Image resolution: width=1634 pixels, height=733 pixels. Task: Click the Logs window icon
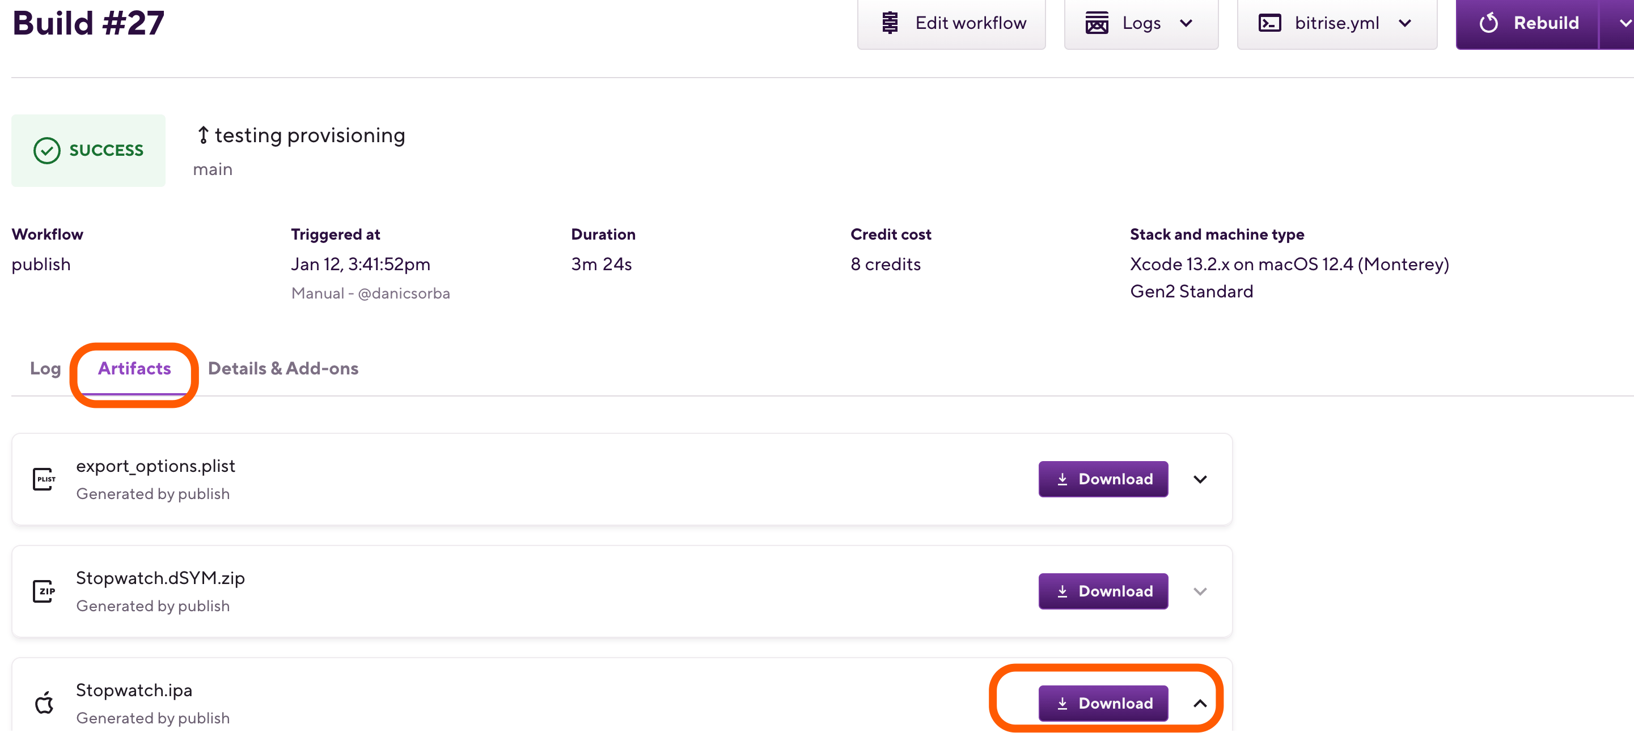coord(1097,23)
